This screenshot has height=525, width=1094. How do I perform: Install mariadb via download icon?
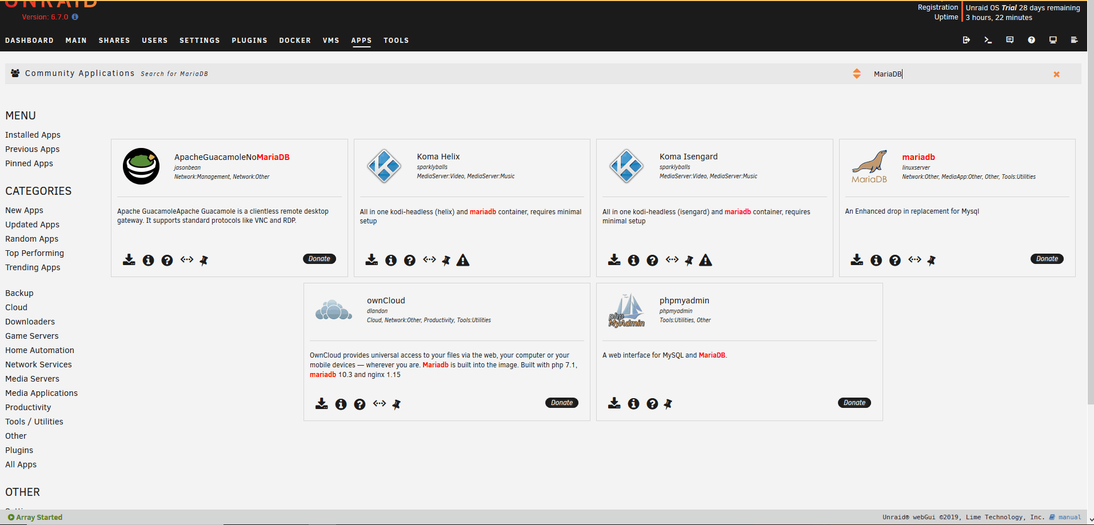coord(857,260)
